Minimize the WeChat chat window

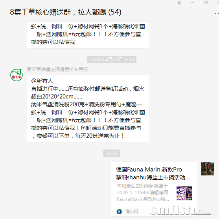coord(193,3)
